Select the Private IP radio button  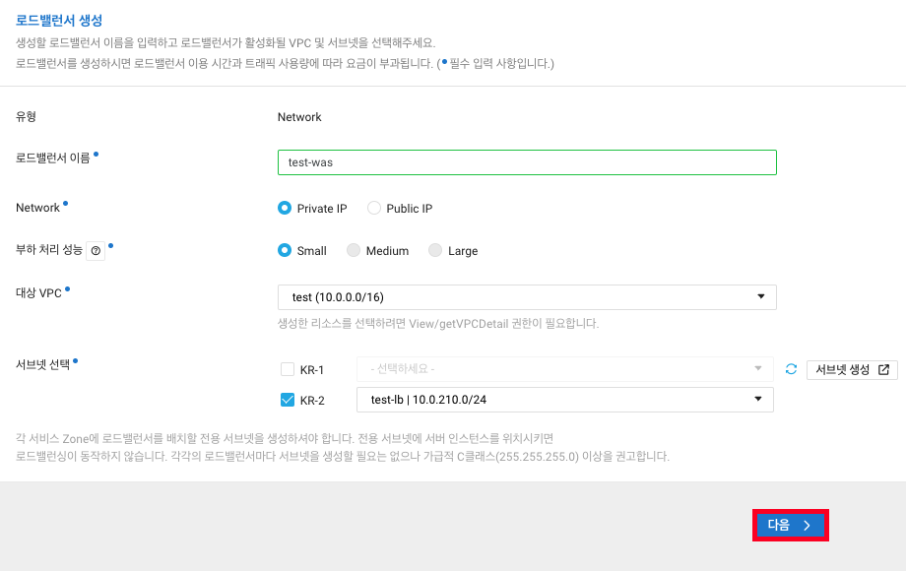click(x=285, y=208)
